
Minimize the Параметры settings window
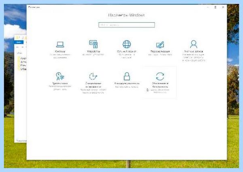point(208,7)
